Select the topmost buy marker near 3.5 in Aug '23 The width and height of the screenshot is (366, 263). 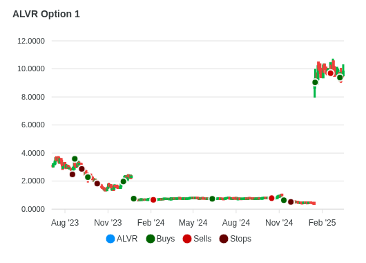[75, 159]
